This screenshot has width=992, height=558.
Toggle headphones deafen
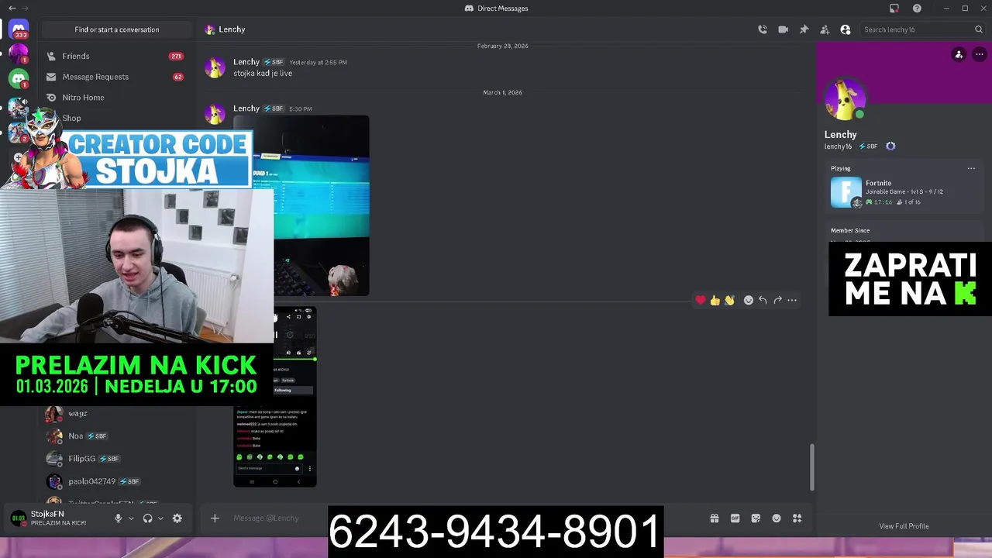click(147, 518)
